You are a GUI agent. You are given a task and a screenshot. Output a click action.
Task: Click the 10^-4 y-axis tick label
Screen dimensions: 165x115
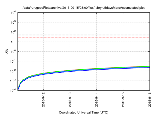(13, 90)
